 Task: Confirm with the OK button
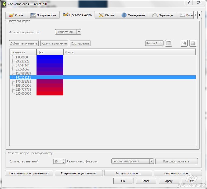click(x=123, y=181)
